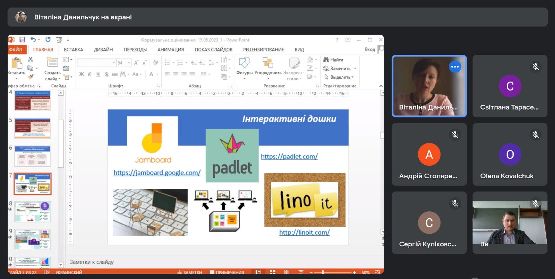This screenshot has width=555, height=279.
Task: Decrease font size with small A icon
Action: click(x=144, y=63)
